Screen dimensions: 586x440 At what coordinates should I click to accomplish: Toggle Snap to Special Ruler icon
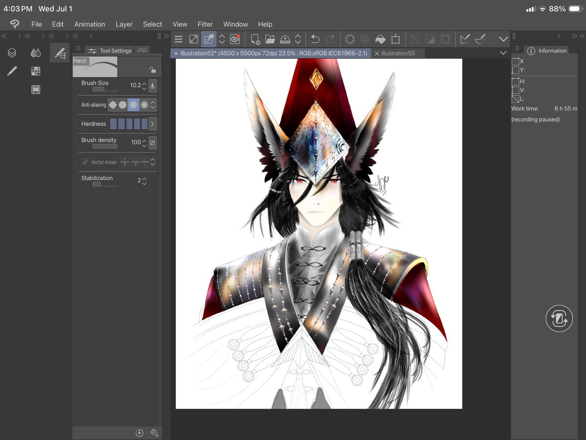tap(481, 39)
